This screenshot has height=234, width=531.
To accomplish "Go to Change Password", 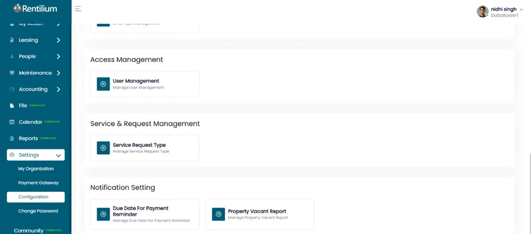I will click(x=38, y=211).
